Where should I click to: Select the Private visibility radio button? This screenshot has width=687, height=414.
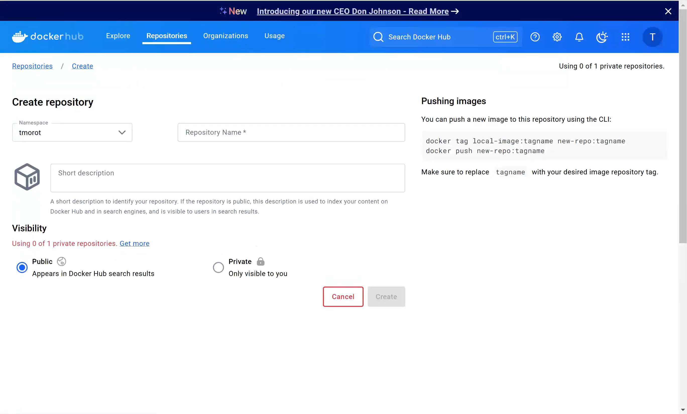(x=218, y=267)
